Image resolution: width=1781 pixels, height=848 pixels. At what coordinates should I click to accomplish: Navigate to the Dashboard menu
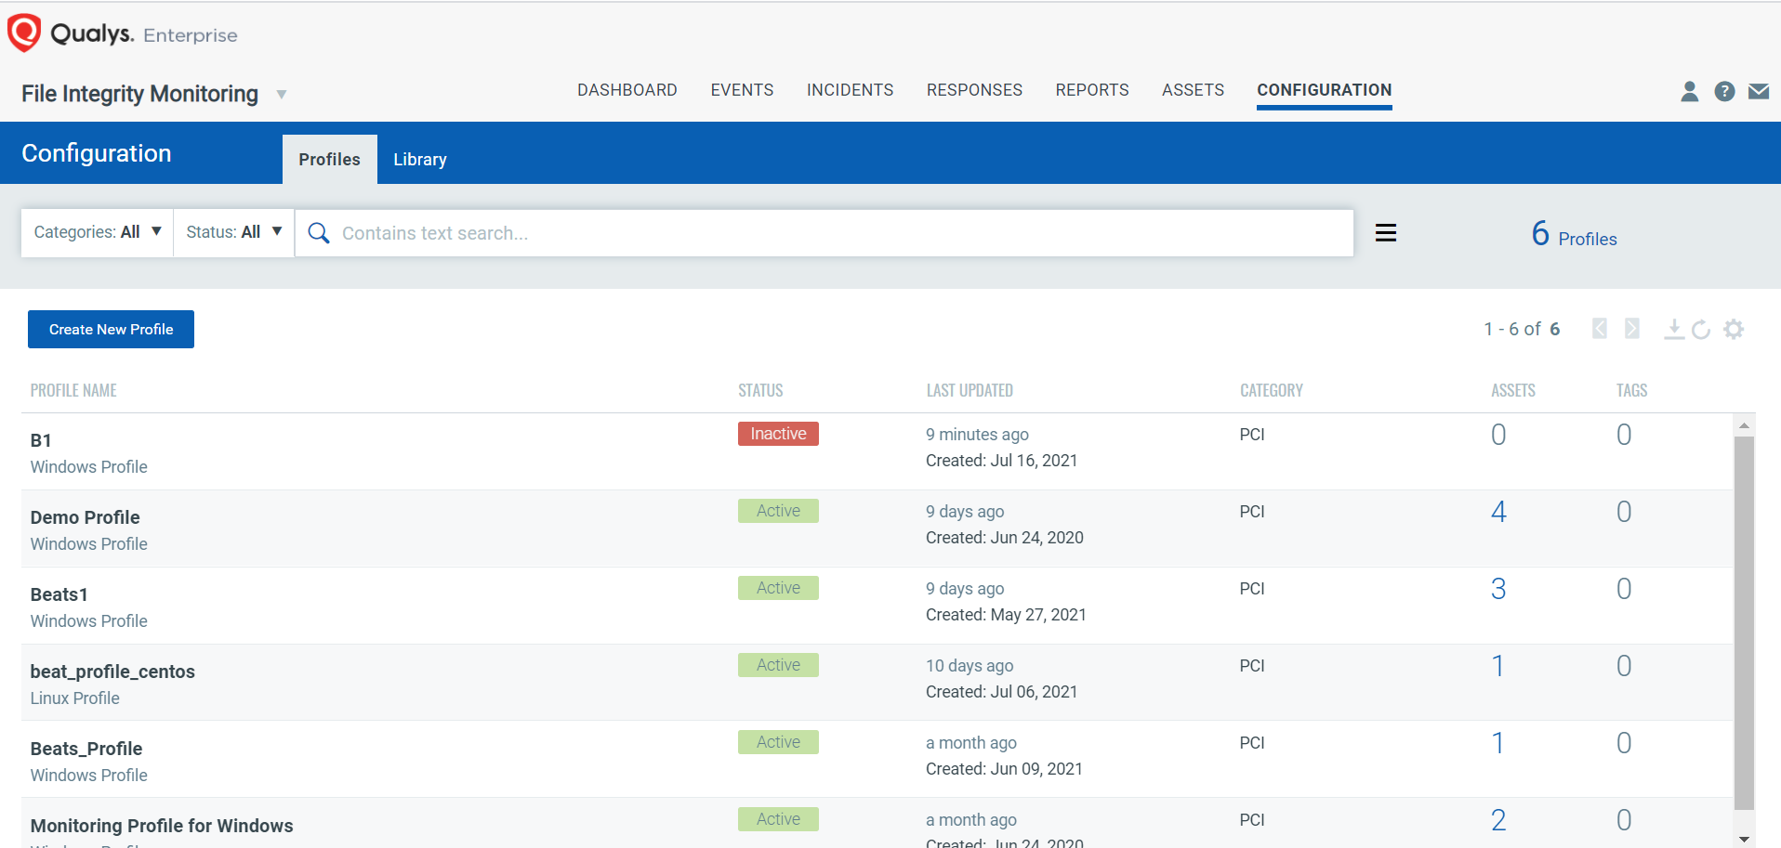(627, 90)
